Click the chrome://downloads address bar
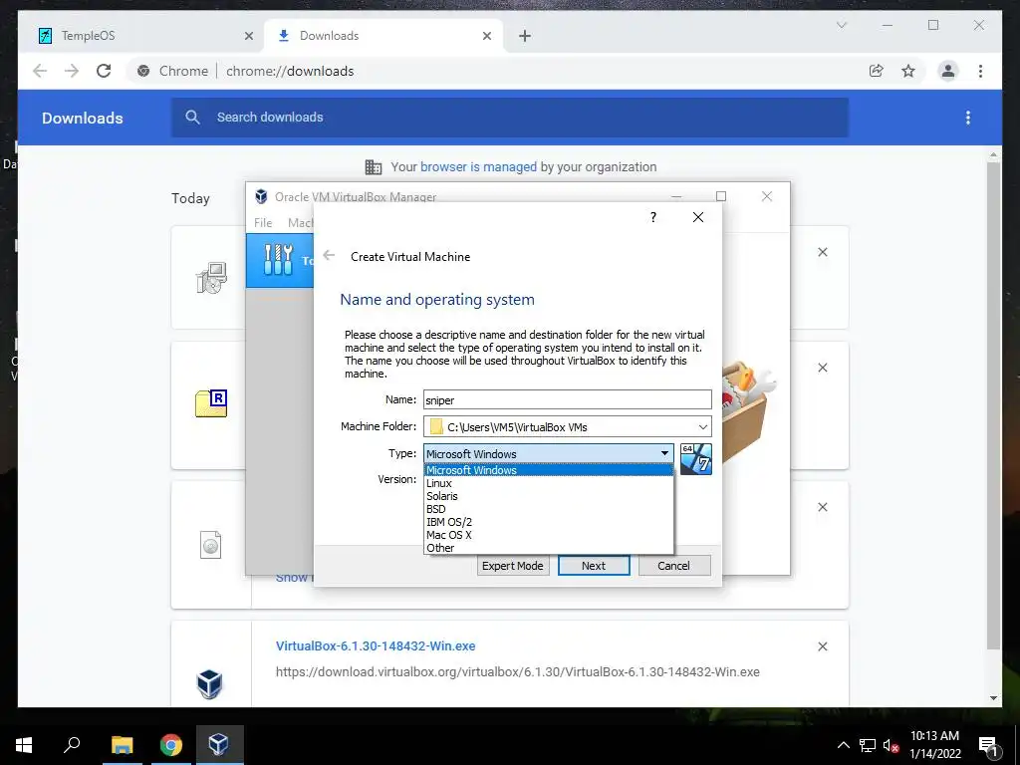Screen dimensions: 1020x765 494,71
